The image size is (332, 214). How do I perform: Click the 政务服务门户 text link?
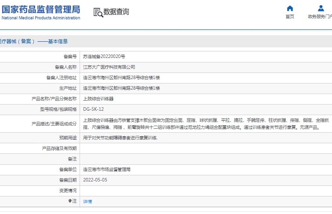coord(320,17)
